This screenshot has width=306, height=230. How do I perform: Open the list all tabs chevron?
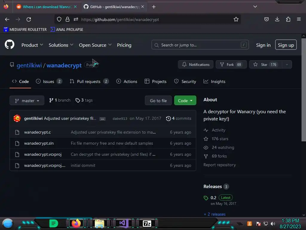(255, 7)
